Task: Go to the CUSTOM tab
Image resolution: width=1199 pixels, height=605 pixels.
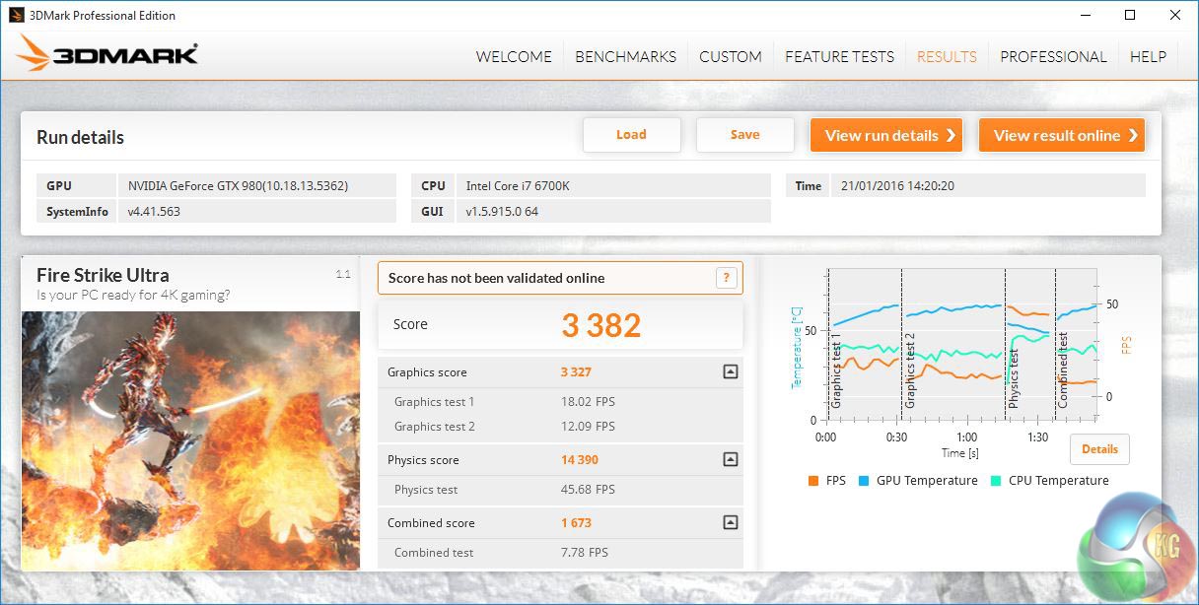Action: [731, 56]
